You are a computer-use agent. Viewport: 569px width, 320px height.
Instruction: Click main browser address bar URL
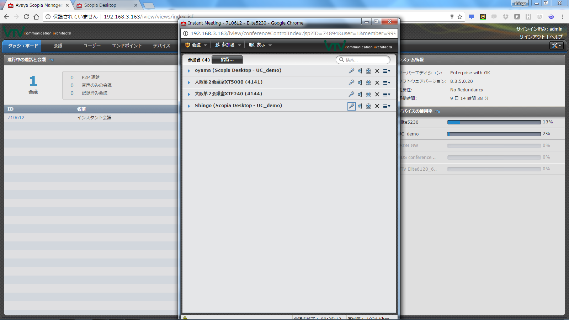pyautogui.click(x=149, y=17)
